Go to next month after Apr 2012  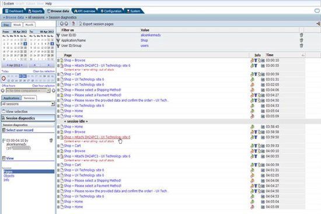22,65
